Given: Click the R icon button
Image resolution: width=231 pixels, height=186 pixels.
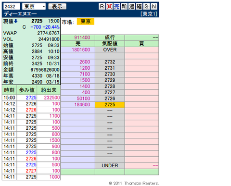Looking at the screenshot, I should coord(102,6).
